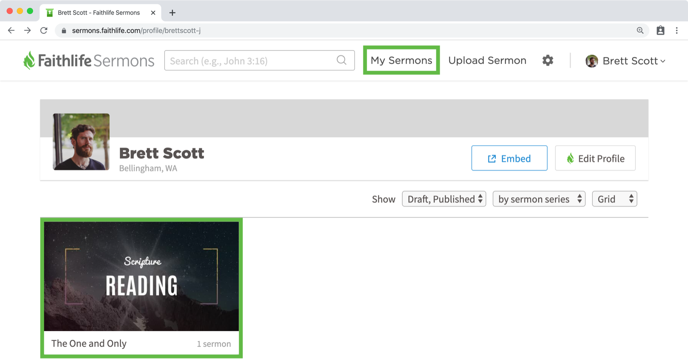Open the by sermon series dropdown
Image resolution: width=688 pixels, height=359 pixels.
click(x=539, y=199)
